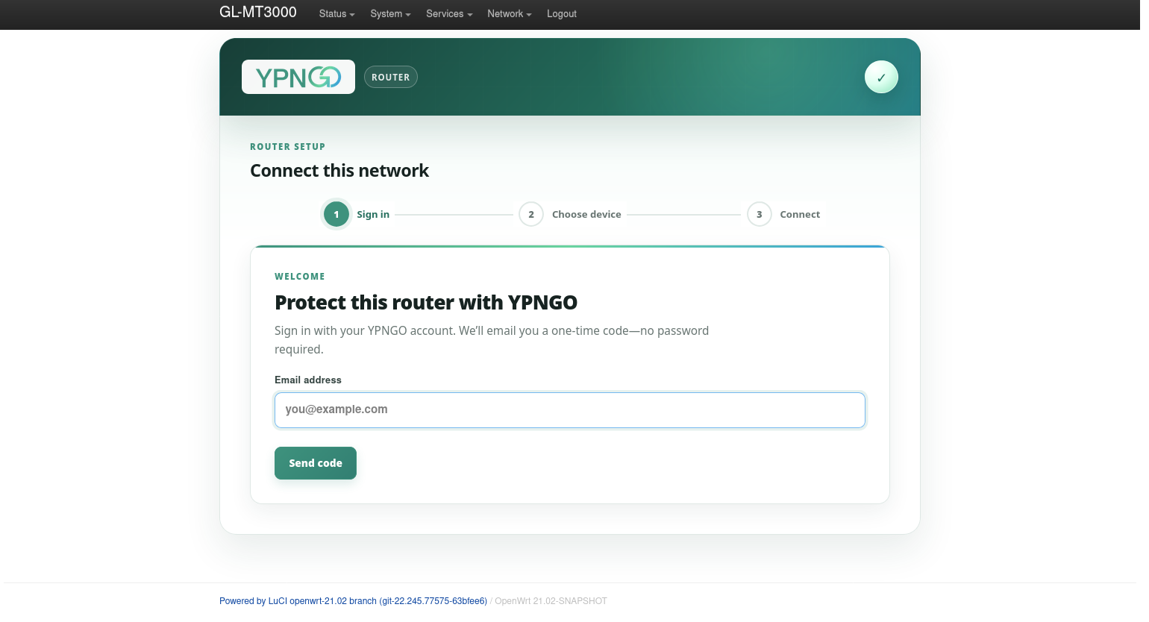Click the OpenWrt 21.02-SNAPSHOT footer text
The height and width of the screenshot is (622, 1149).
pos(551,601)
